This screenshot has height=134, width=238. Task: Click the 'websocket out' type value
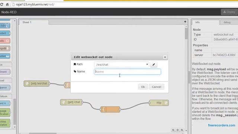(223, 35)
